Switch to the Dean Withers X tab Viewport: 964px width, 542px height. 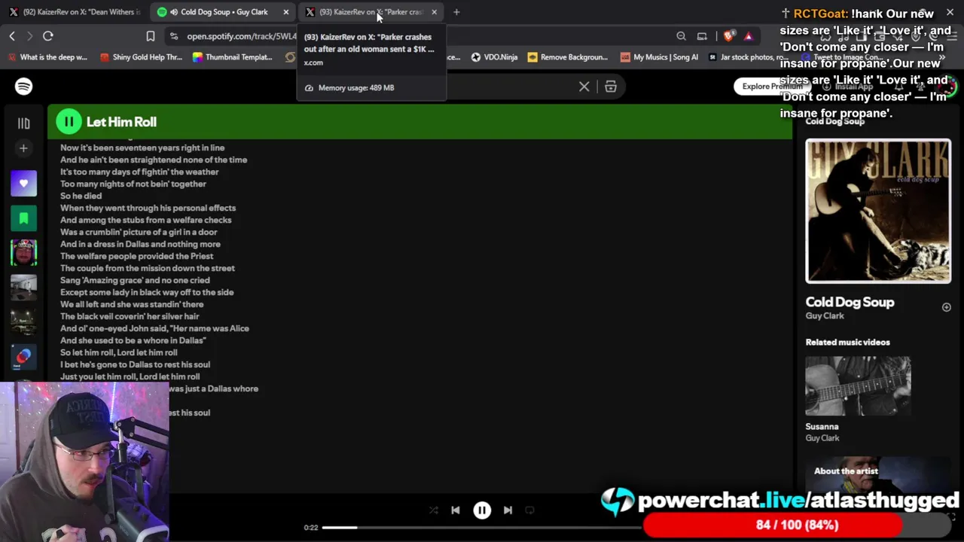pos(74,12)
